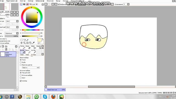Click the canvas horizontal scrollbar
The image size is (176, 99).
tap(111, 87)
